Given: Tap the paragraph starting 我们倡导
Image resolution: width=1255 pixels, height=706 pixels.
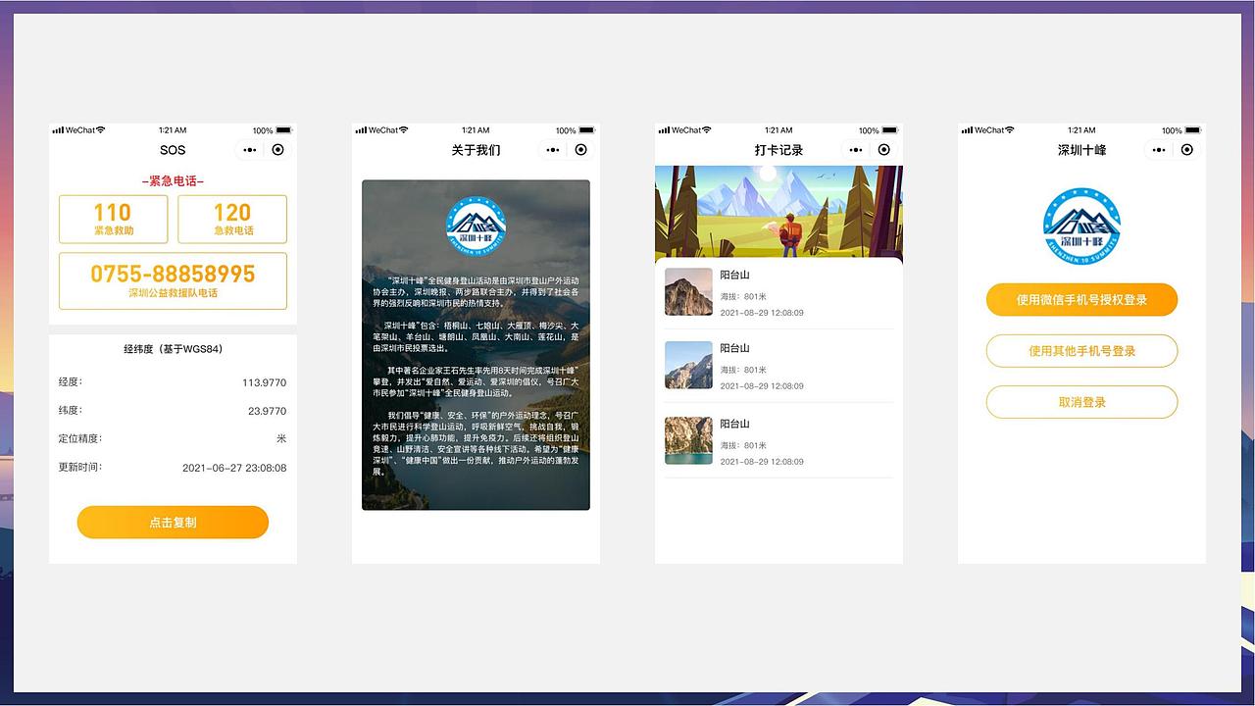Looking at the screenshot, I should (476, 443).
